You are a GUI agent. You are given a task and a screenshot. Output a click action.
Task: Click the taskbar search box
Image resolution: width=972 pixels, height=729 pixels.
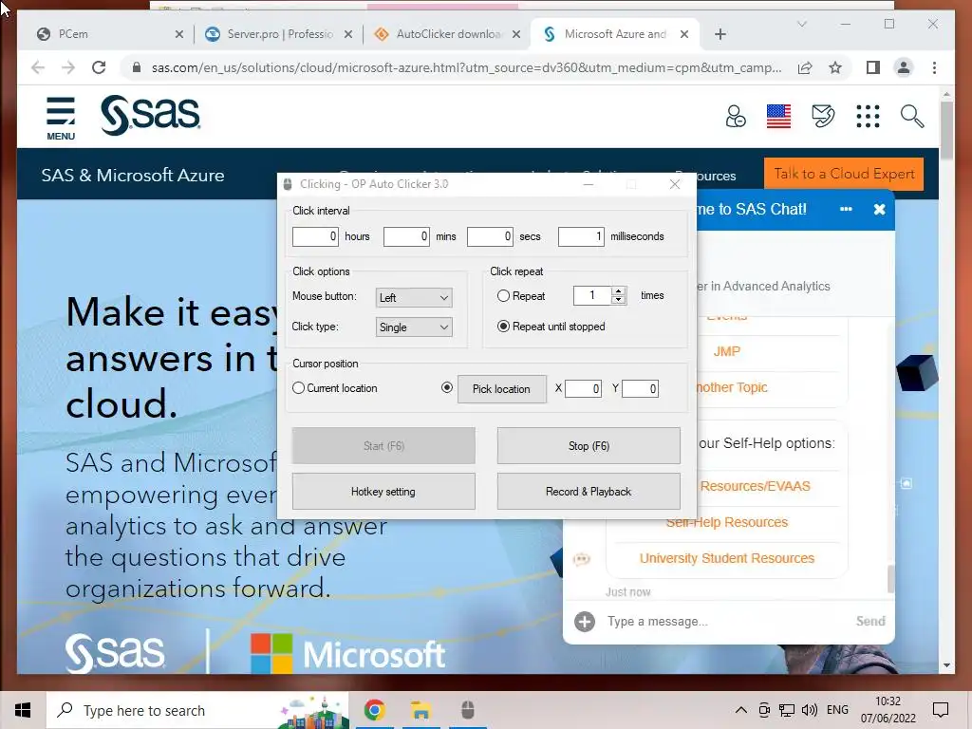(197, 710)
